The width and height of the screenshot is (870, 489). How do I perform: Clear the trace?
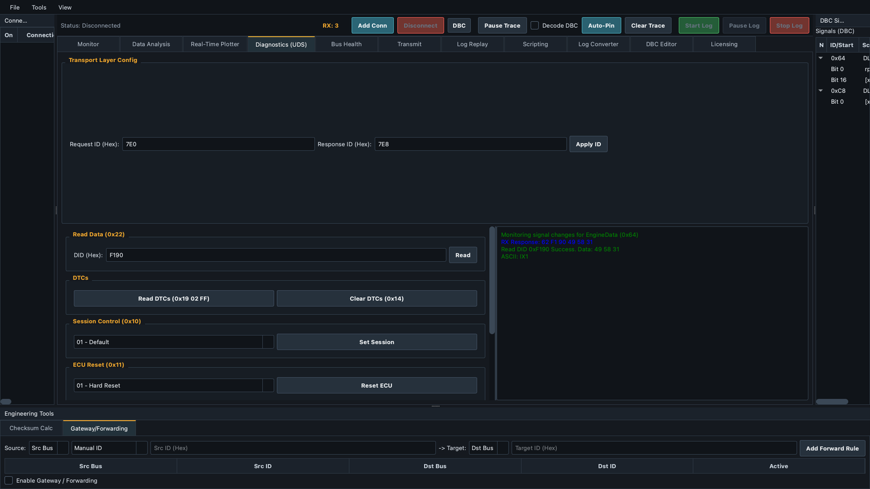[648, 26]
